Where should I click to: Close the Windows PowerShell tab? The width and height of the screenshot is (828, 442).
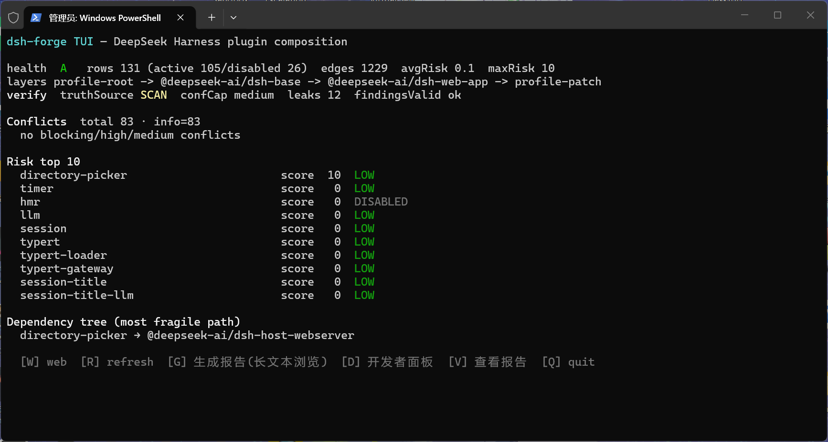pyautogui.click(x=180, y=18)
